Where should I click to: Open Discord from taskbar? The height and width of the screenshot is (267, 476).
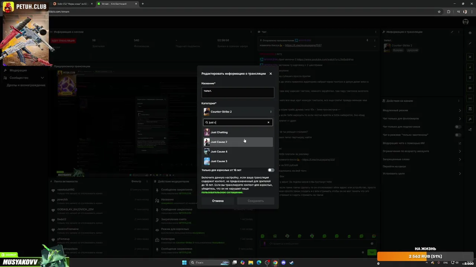[283, 263]
